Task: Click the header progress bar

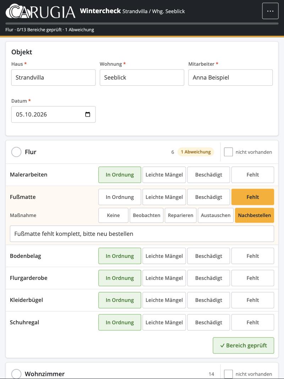Action: [x=142, y=24]
